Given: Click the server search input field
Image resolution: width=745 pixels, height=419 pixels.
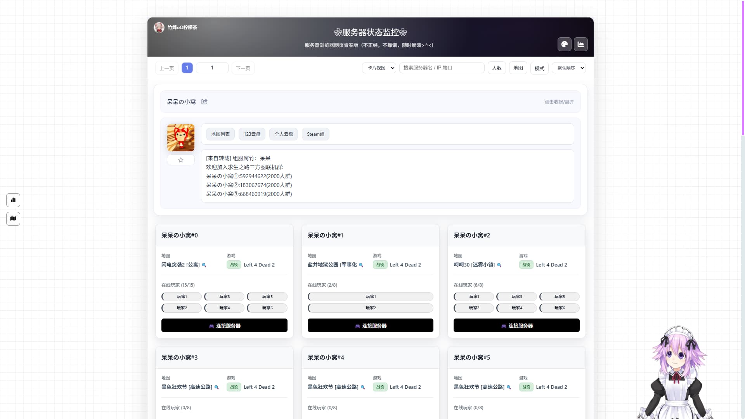Looking at the screenshot, I should [442, 68].
